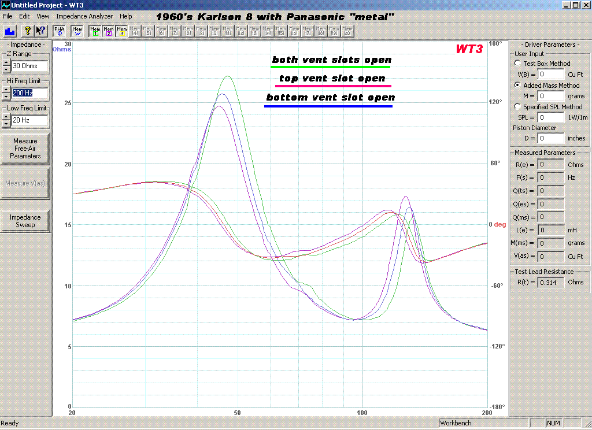
Task: Click the disabled Mem 4 icon
Action: coord(135,31)
